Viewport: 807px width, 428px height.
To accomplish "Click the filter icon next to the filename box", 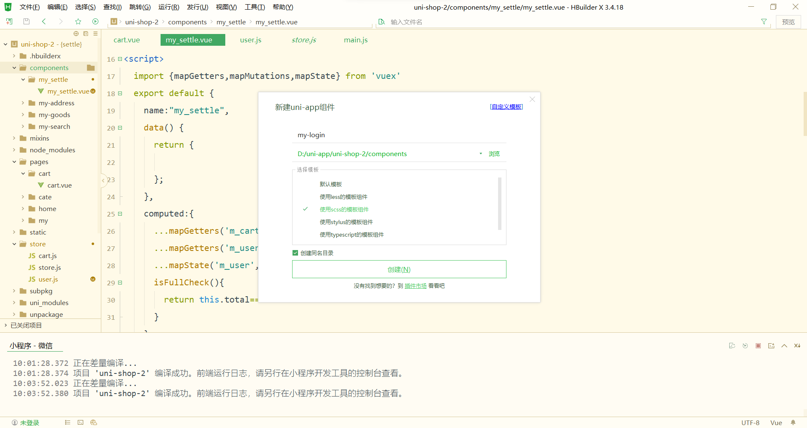I will 764,21.
